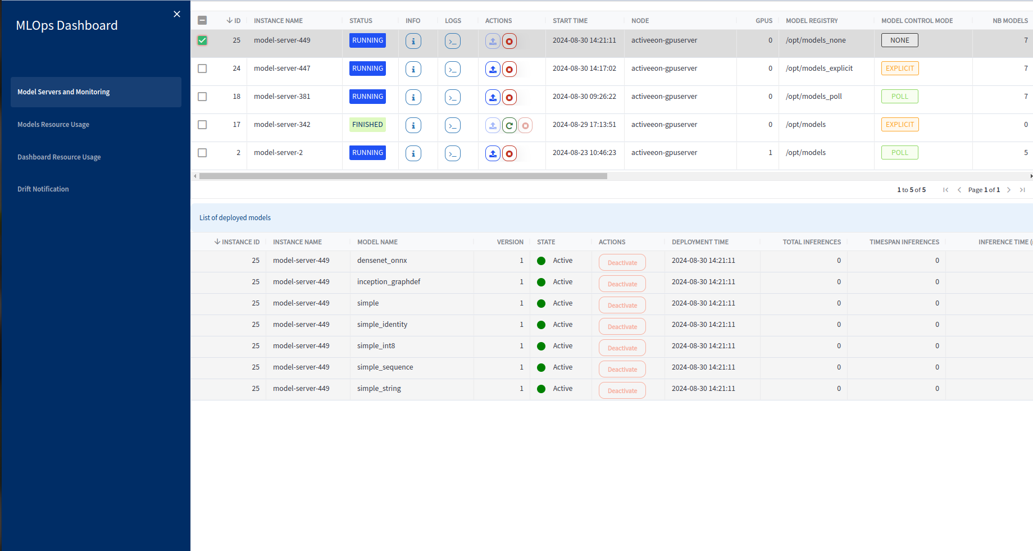Go to first page of instances
The image size is (1033, 551).
pos(946,190)
